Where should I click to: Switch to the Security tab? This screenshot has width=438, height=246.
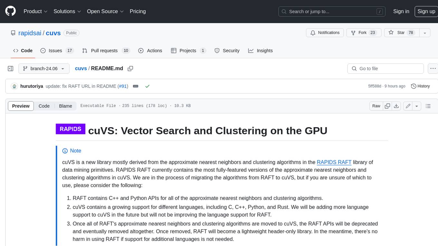(227, 51)
